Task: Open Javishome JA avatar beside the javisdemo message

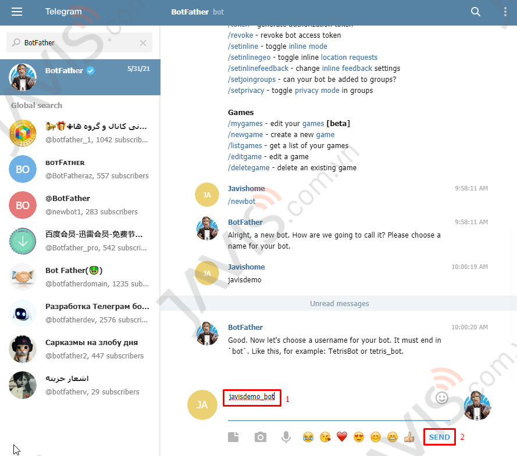Action: 207,273
